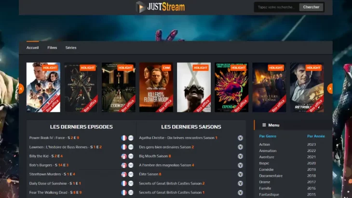Click the JustStream logo
Viewport: 352px width, 198px height.
[x=160, y=7]
